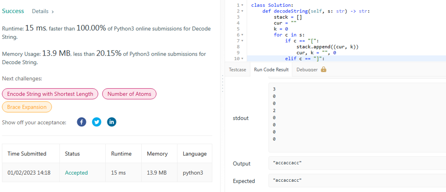446x192 pixels.
Task: Select the Debugger tab
Action: [307, 69]
